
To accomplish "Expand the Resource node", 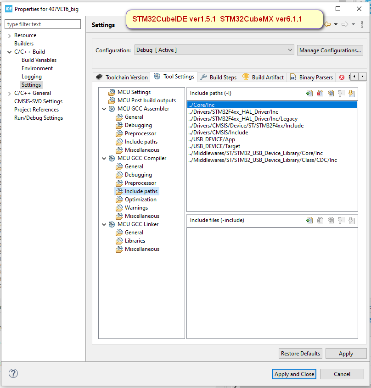I will coord(9,36).
